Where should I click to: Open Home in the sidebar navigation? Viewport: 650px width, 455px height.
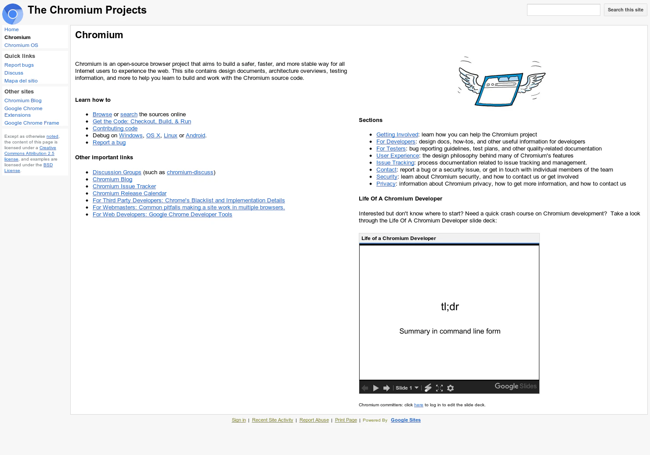coord(11,29)
